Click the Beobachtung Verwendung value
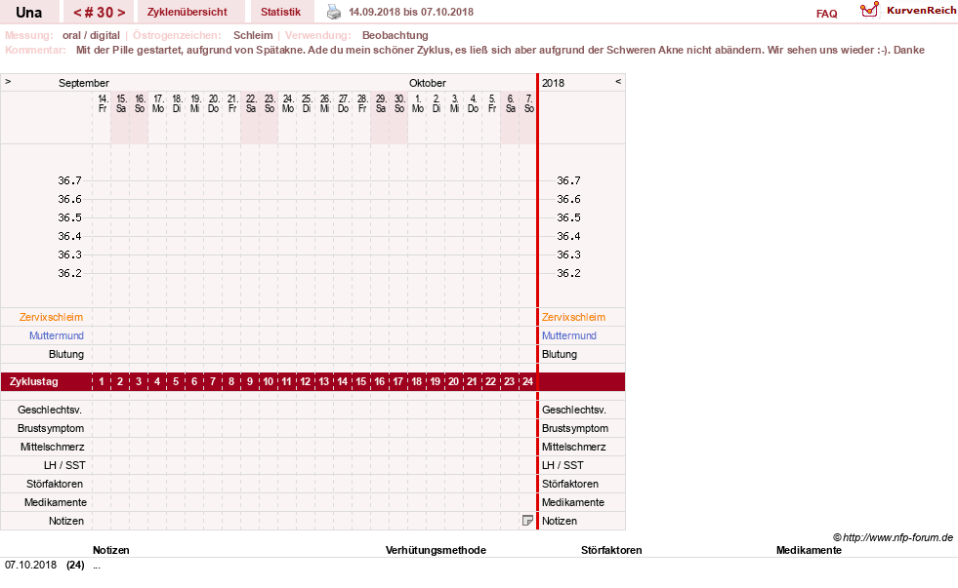Screen dimensions: 958x588 (x=395, y=35)
